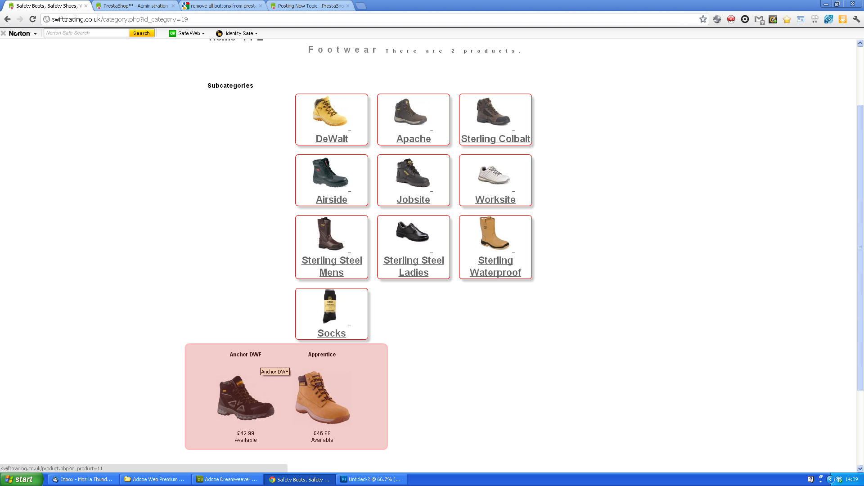Switch to Photoshop Untitled-2 in taskbar
The height and width of the screenshot is (486, 864).
pos(373,479)
